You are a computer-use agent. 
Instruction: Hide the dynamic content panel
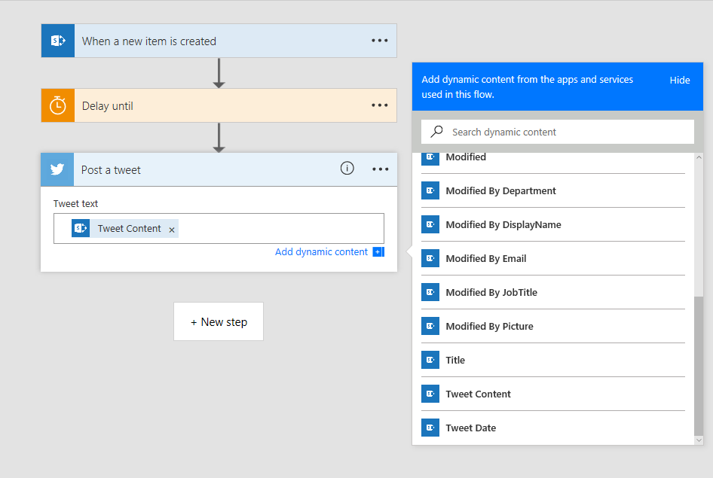[679, 80]
